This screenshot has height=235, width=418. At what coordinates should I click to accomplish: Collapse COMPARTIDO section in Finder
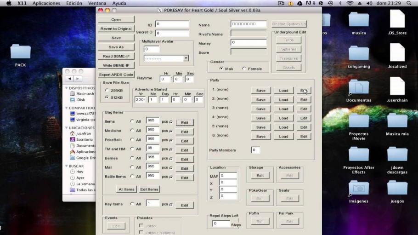[67, 108]
